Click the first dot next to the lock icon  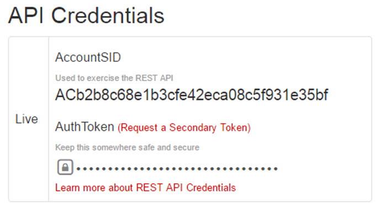[78, 169]
